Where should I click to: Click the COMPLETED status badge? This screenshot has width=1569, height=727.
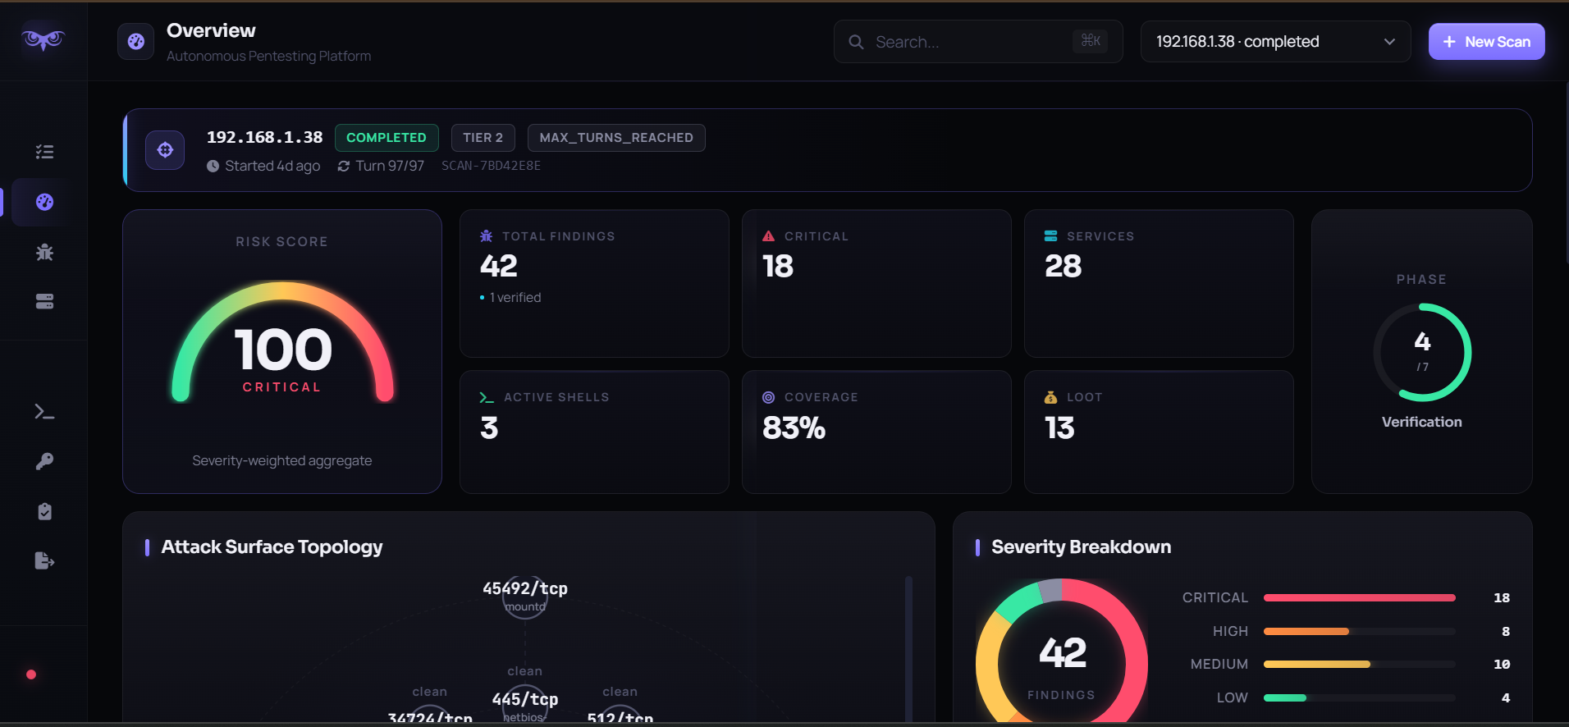click(x=387, y=138)
